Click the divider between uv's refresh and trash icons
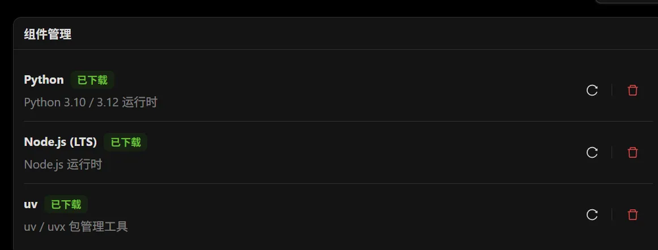Viewport: 658px width, 250px height. (612, 214)
